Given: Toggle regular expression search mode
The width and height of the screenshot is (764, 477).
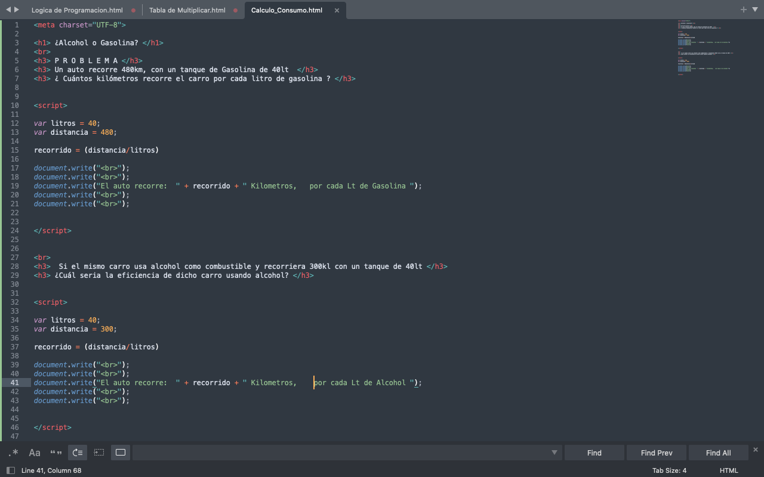Looking at the screenshot, I should [x=13, y=453].
